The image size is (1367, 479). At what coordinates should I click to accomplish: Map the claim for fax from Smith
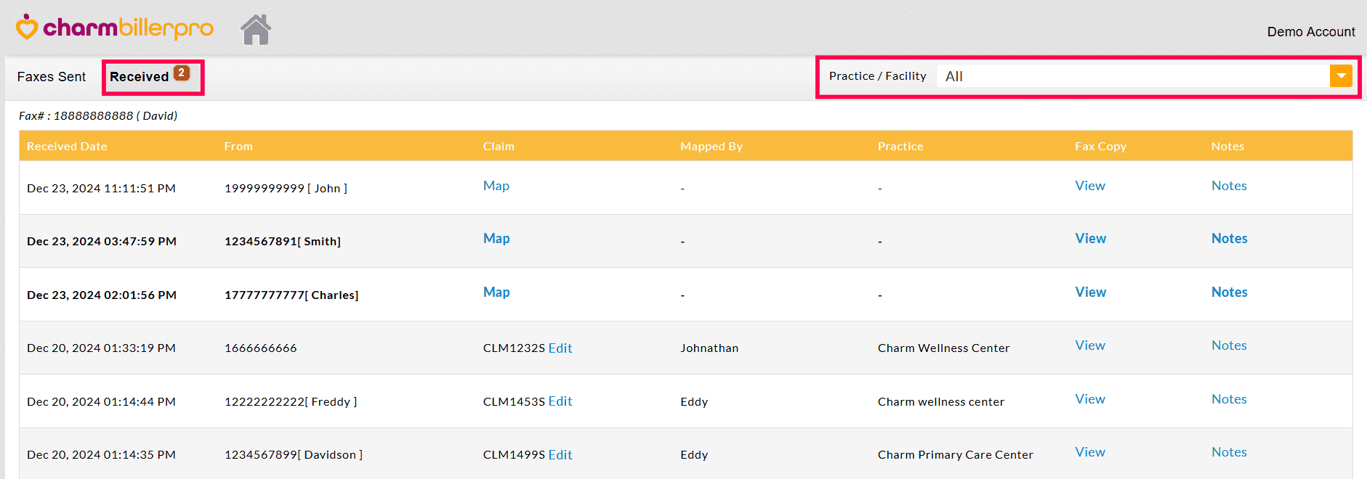[x=496, y=239]
